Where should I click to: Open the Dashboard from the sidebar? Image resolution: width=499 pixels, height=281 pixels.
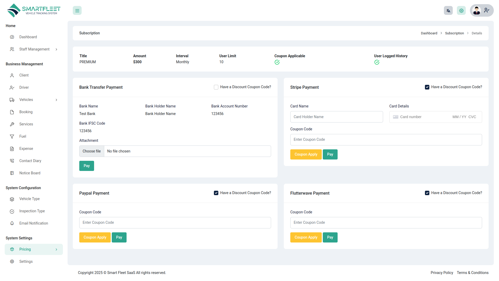pos(28,37)
